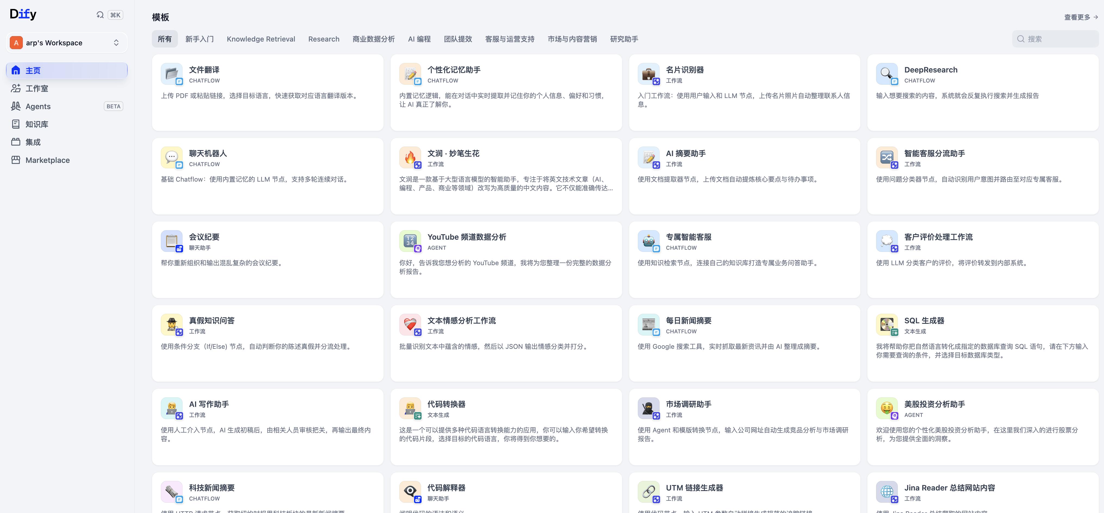Click the 市场调研助手 ninja icon

[x=648, y=408]
